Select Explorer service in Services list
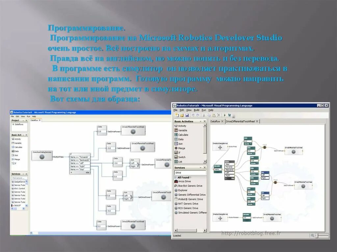The width and height of the screenshot is (337, 252). coord(181,190)
